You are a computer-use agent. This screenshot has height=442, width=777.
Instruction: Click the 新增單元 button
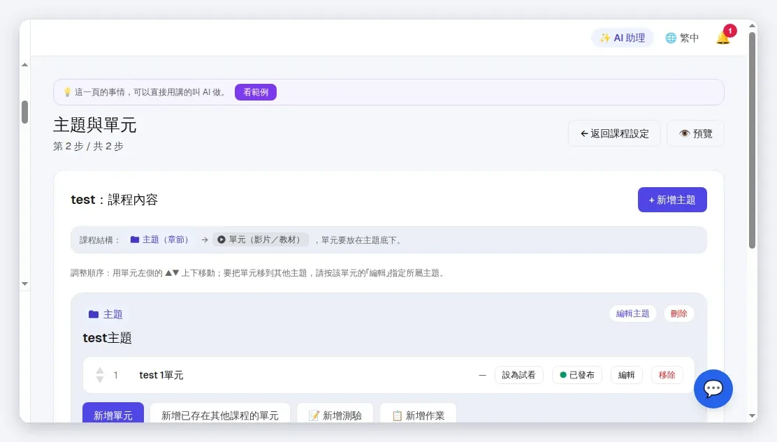click(x=113, y=414)
